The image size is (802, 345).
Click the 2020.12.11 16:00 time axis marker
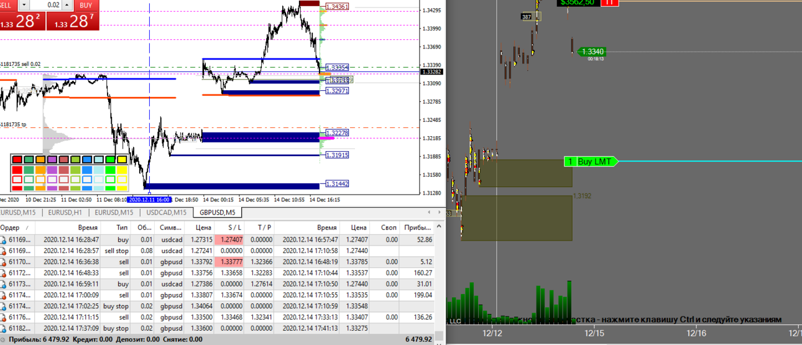pos(149,200)
